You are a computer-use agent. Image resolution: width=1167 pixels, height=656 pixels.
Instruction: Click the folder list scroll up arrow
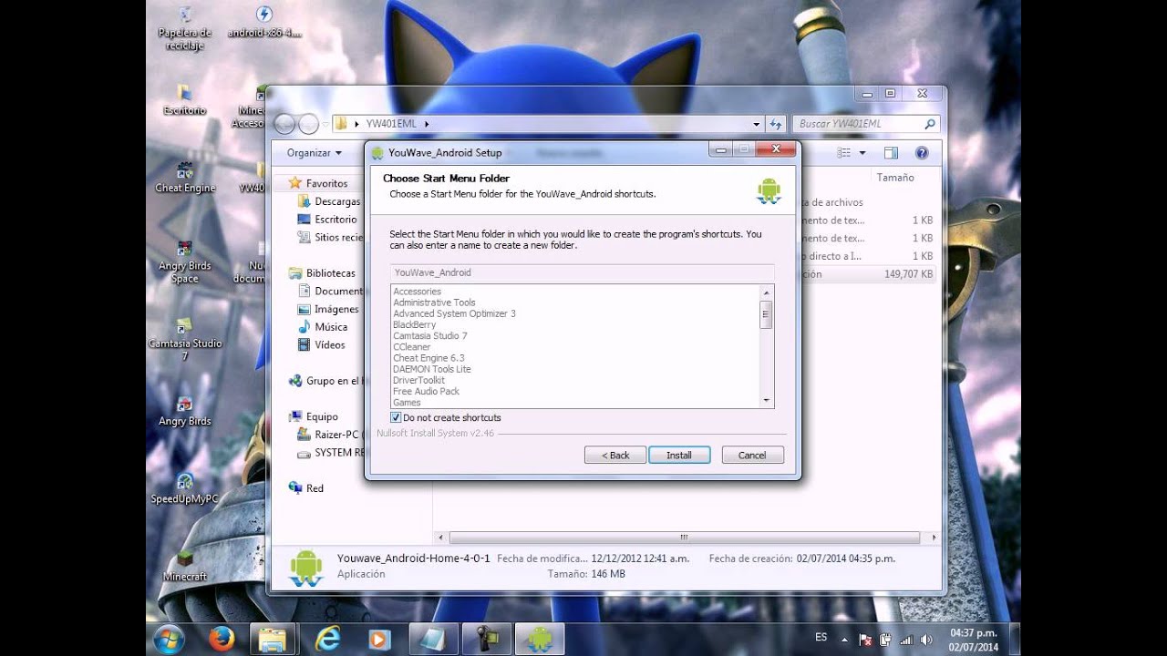tap(766, 292)
